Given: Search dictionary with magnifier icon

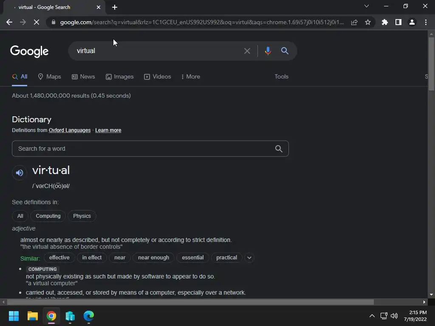Looking at the screenshot, I should 279,149.
